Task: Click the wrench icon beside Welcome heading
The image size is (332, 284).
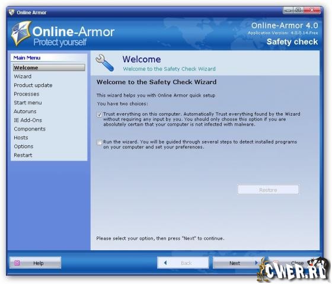Action: 104,63
